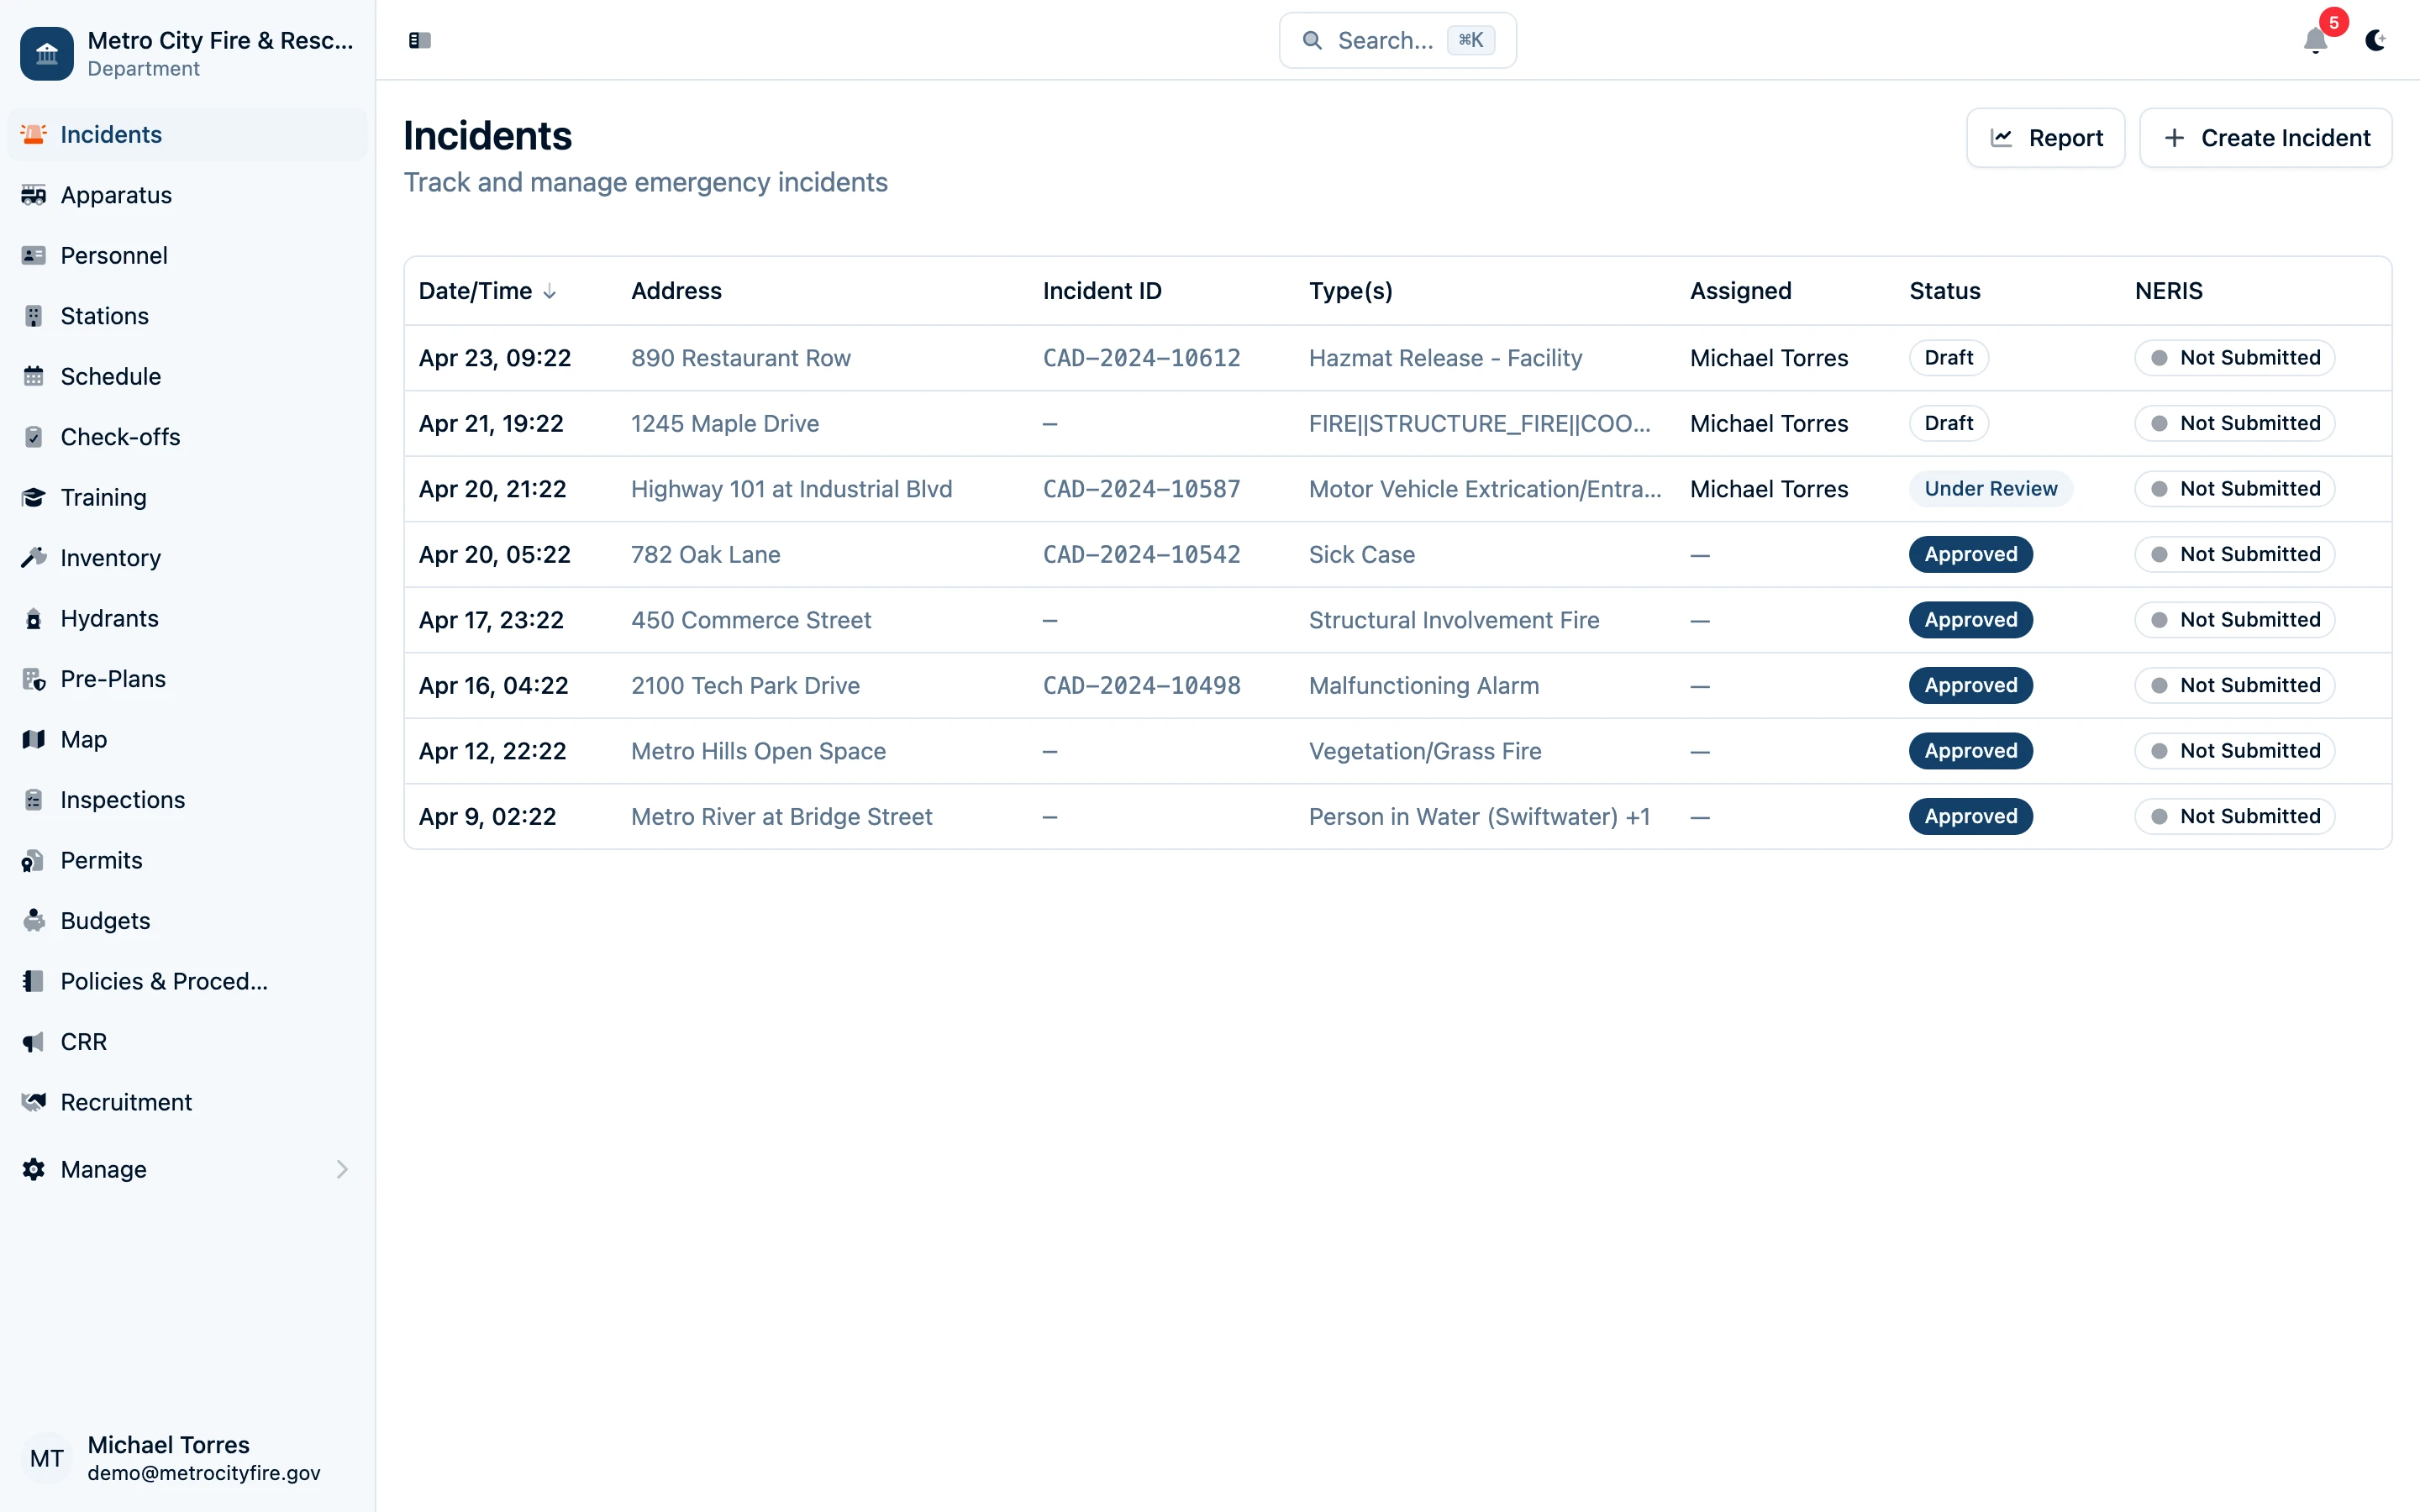Click the Report chart button

click(2045, 137)
